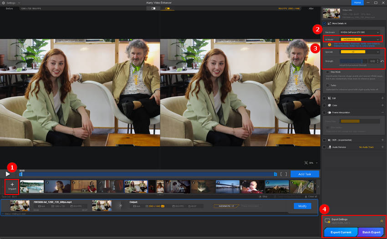Screen dimensions: 387x239
Task: Click the timeline end marker
Action: [x=275, y=174]
